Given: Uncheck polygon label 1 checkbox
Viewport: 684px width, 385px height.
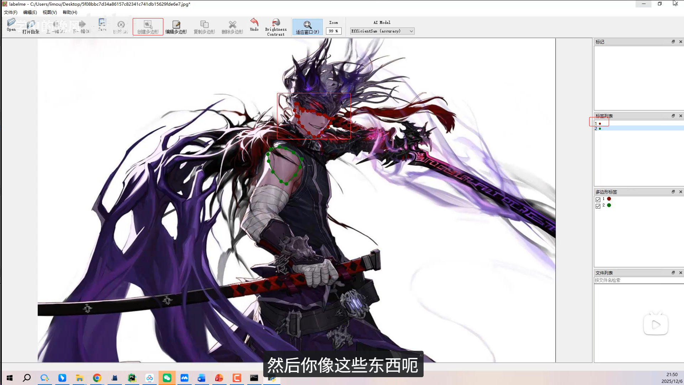Looking at the screenshot, I should [598, 200].
